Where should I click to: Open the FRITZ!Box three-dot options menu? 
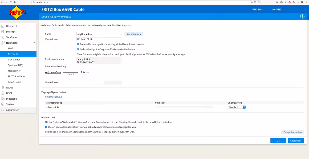pyautogui.click(x=306, y=10)
